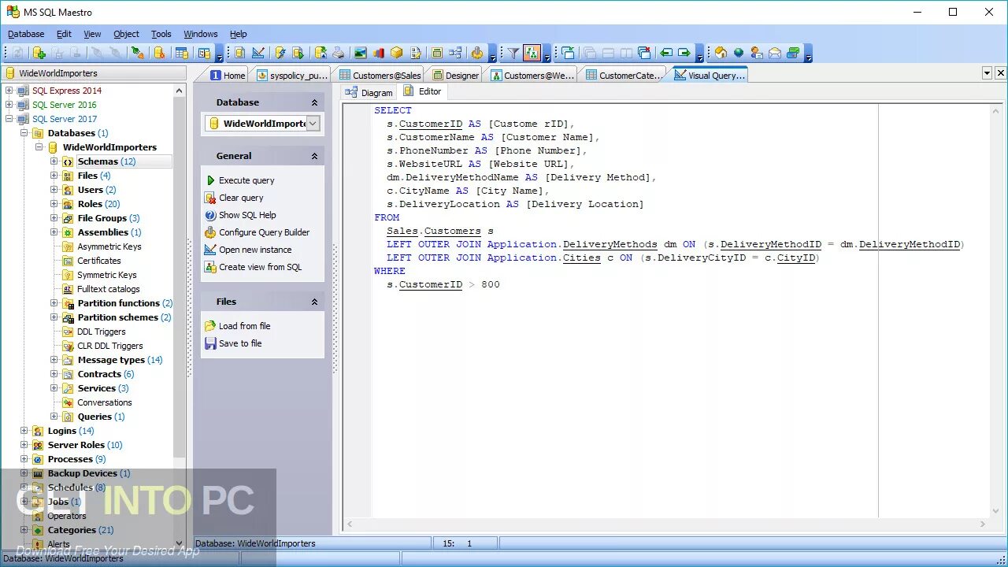Expand the Logins (14) node
Image resolution: width=1008 pixels, height=567 pixels.
tap(24, 431)
